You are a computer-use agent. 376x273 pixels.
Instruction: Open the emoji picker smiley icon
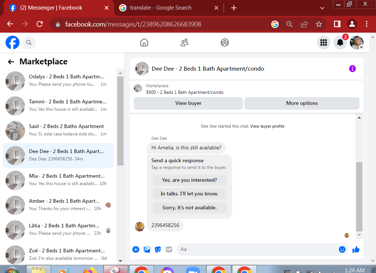point(342,249)
